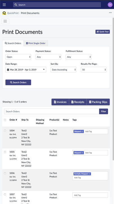Click the blue Search Orders button
This screenshot has height=204, width=114.
[x=18, y=82]
